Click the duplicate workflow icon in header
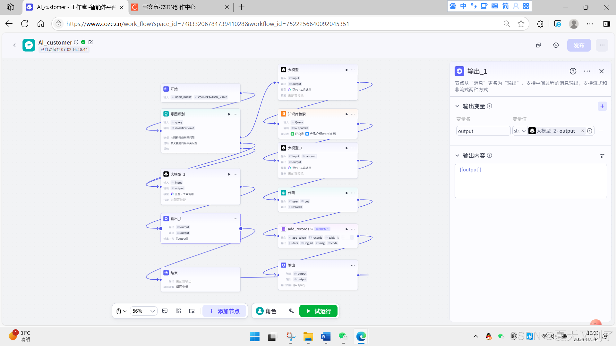 (539, 45)
